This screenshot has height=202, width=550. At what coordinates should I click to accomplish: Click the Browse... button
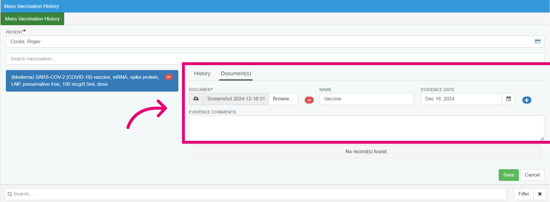tap(283, 99)
